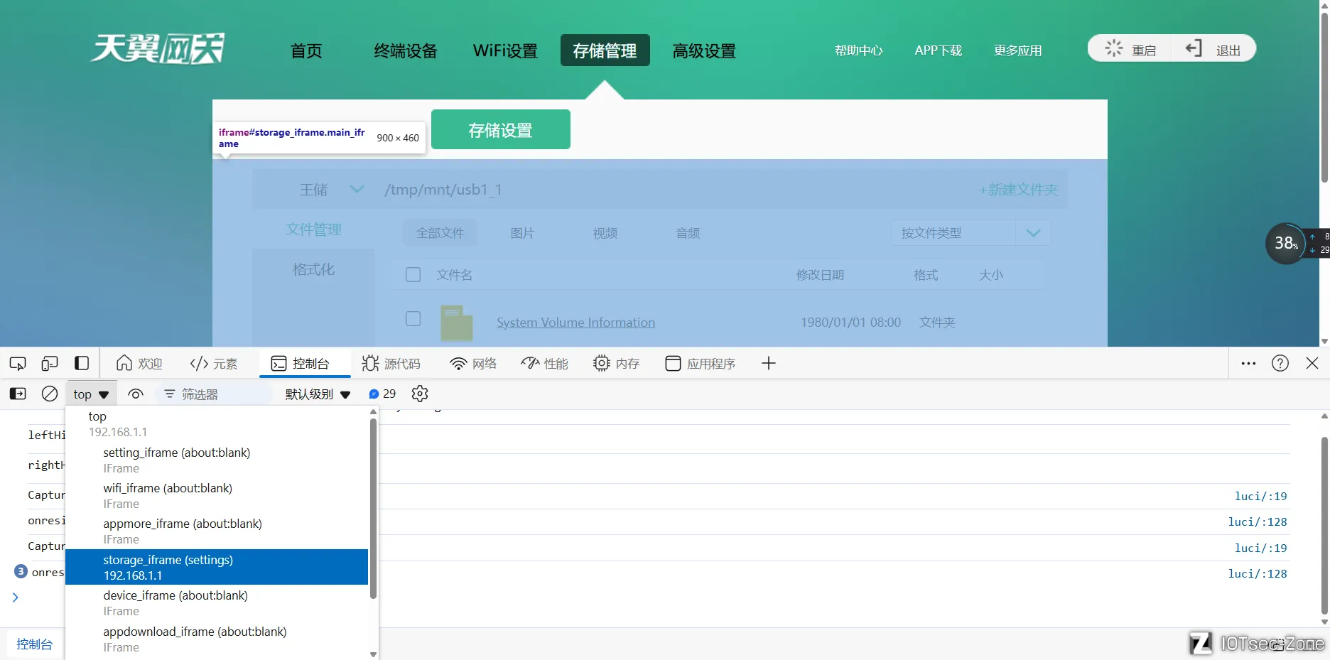The width and height of the screenshot is (1330, 660).
Task: Open 更多应用 link
Action: (x=1017, y=50)
